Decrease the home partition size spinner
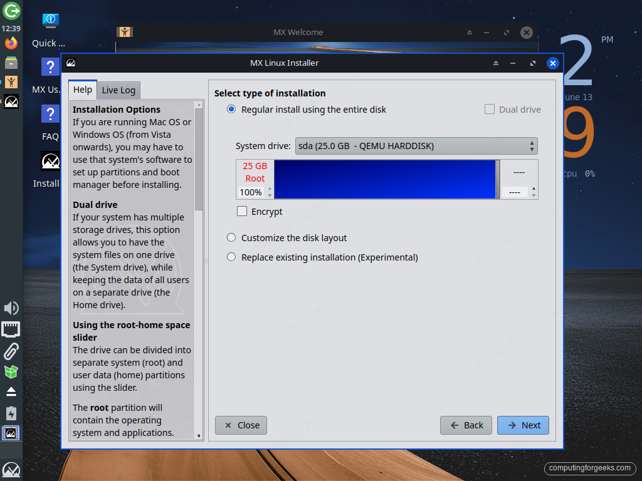Image resolution: width=642 pixels, height=481 pixels. (534, 195)
